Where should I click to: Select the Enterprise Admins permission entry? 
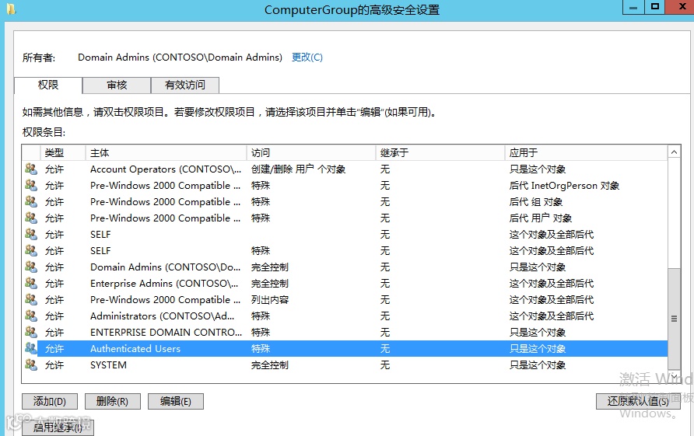coord(345,284)
